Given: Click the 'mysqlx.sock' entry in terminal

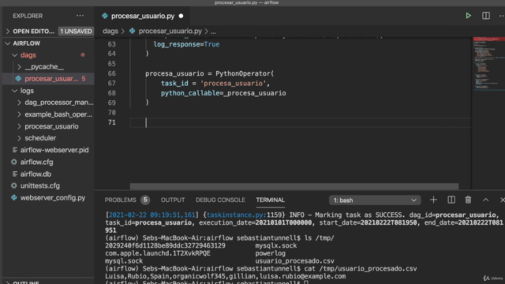Looking at the screenshot, I should tap(276, 245).
